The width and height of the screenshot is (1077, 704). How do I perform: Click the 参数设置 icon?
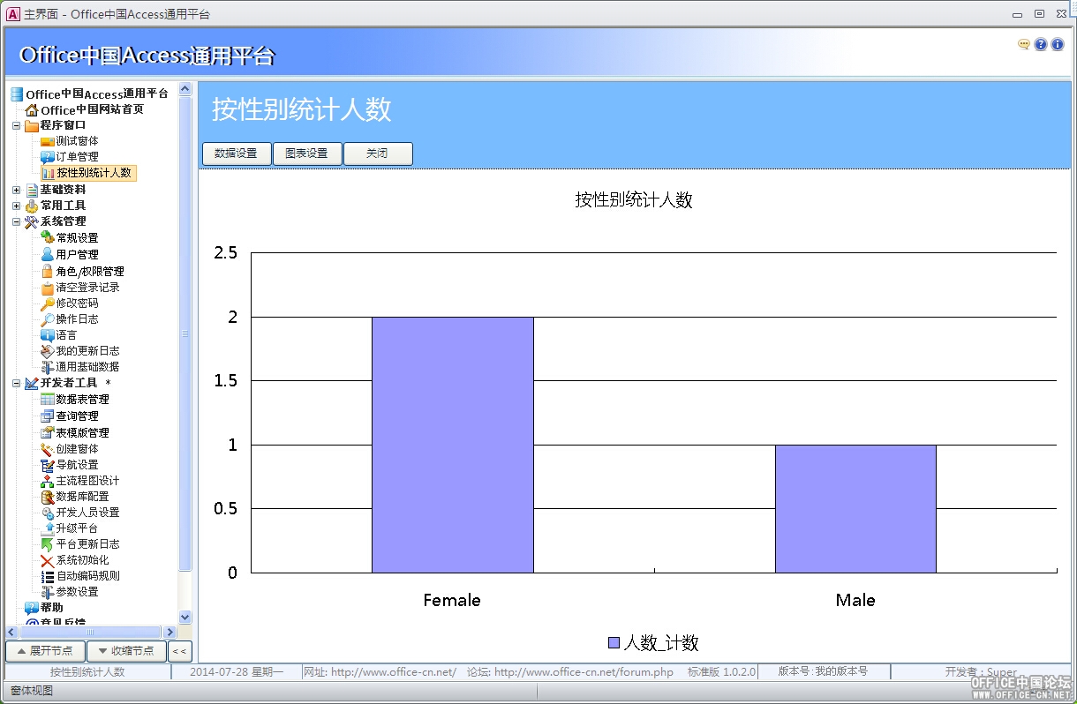coord(48,591)
